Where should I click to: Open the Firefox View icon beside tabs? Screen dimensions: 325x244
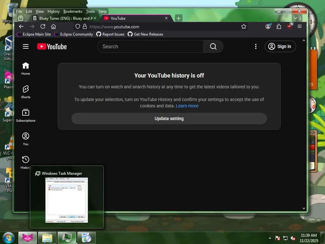tap(21, 18)
